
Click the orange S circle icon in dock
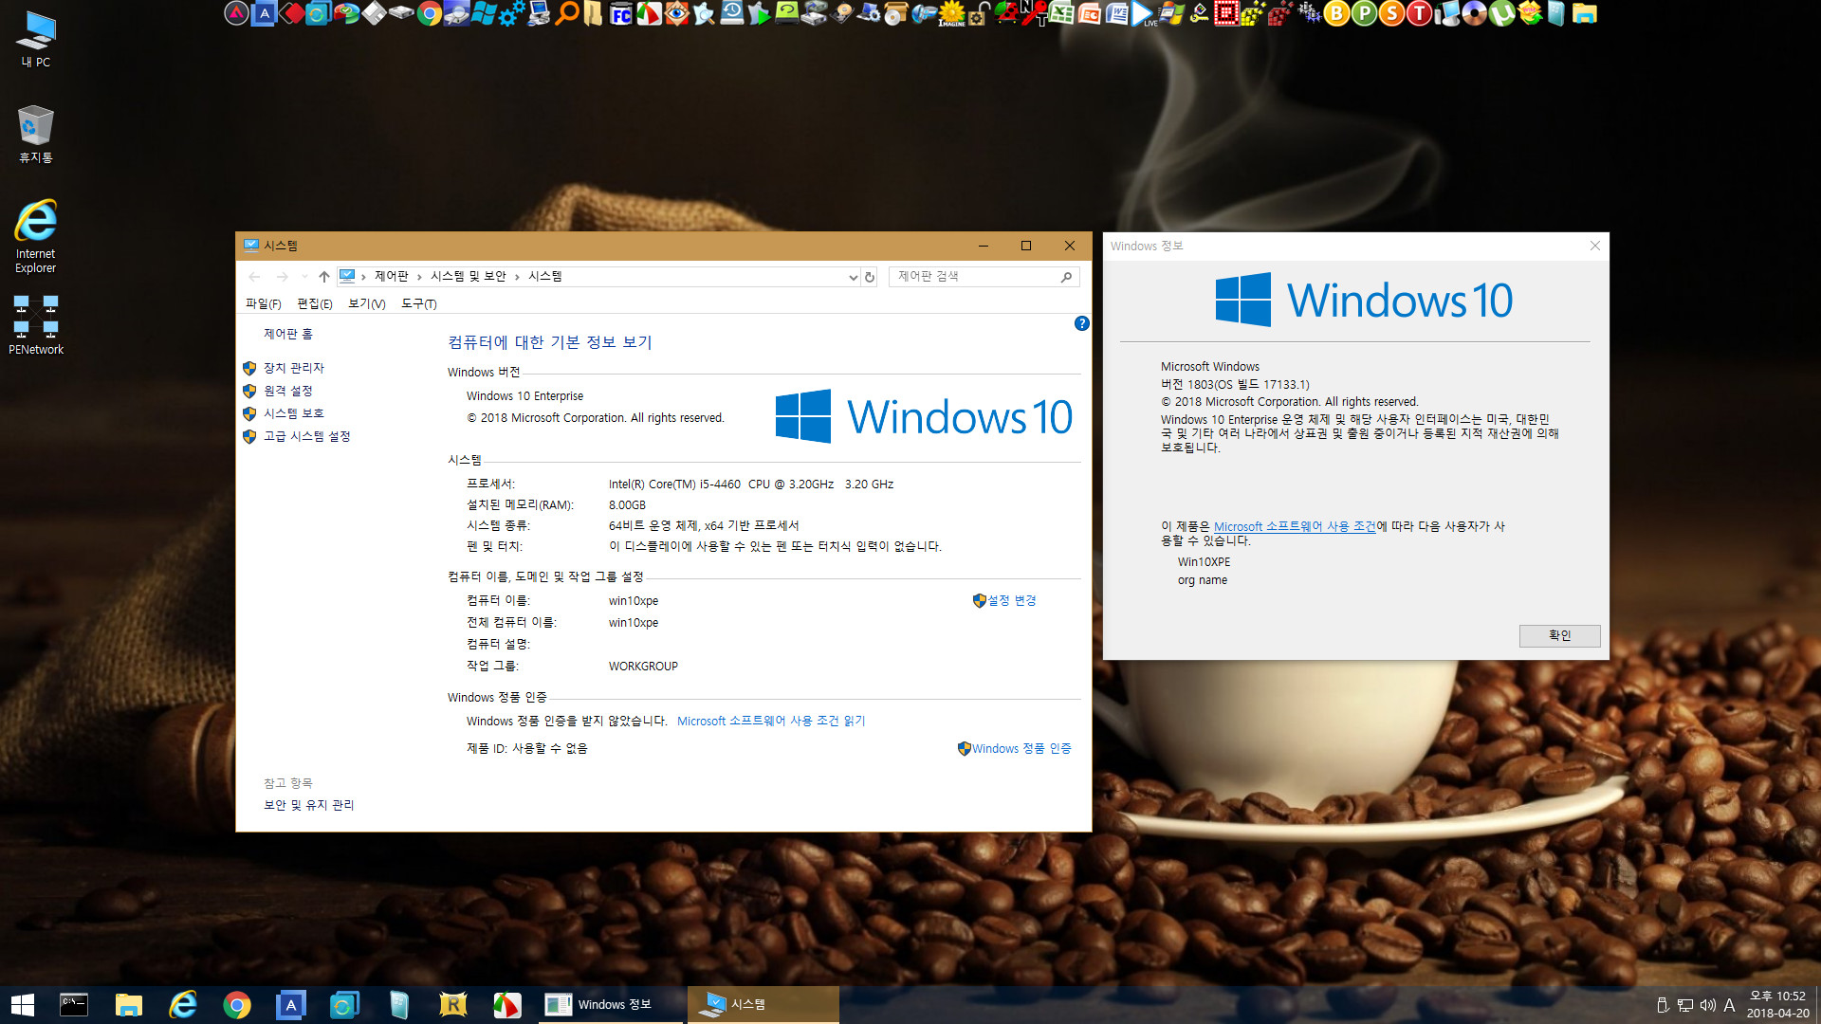1391,13
